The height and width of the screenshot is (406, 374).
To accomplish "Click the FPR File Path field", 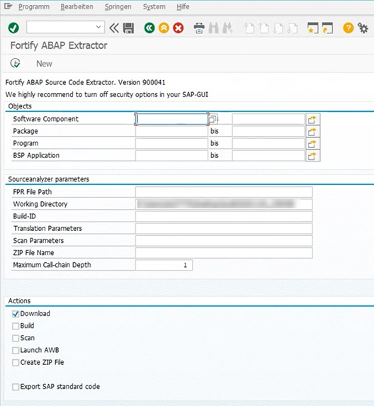I will coord(224,192).
